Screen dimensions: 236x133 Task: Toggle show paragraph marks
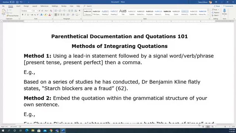[80, 11]
